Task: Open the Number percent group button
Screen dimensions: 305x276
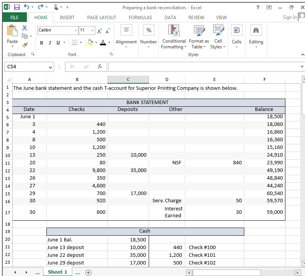Action: 148,36
